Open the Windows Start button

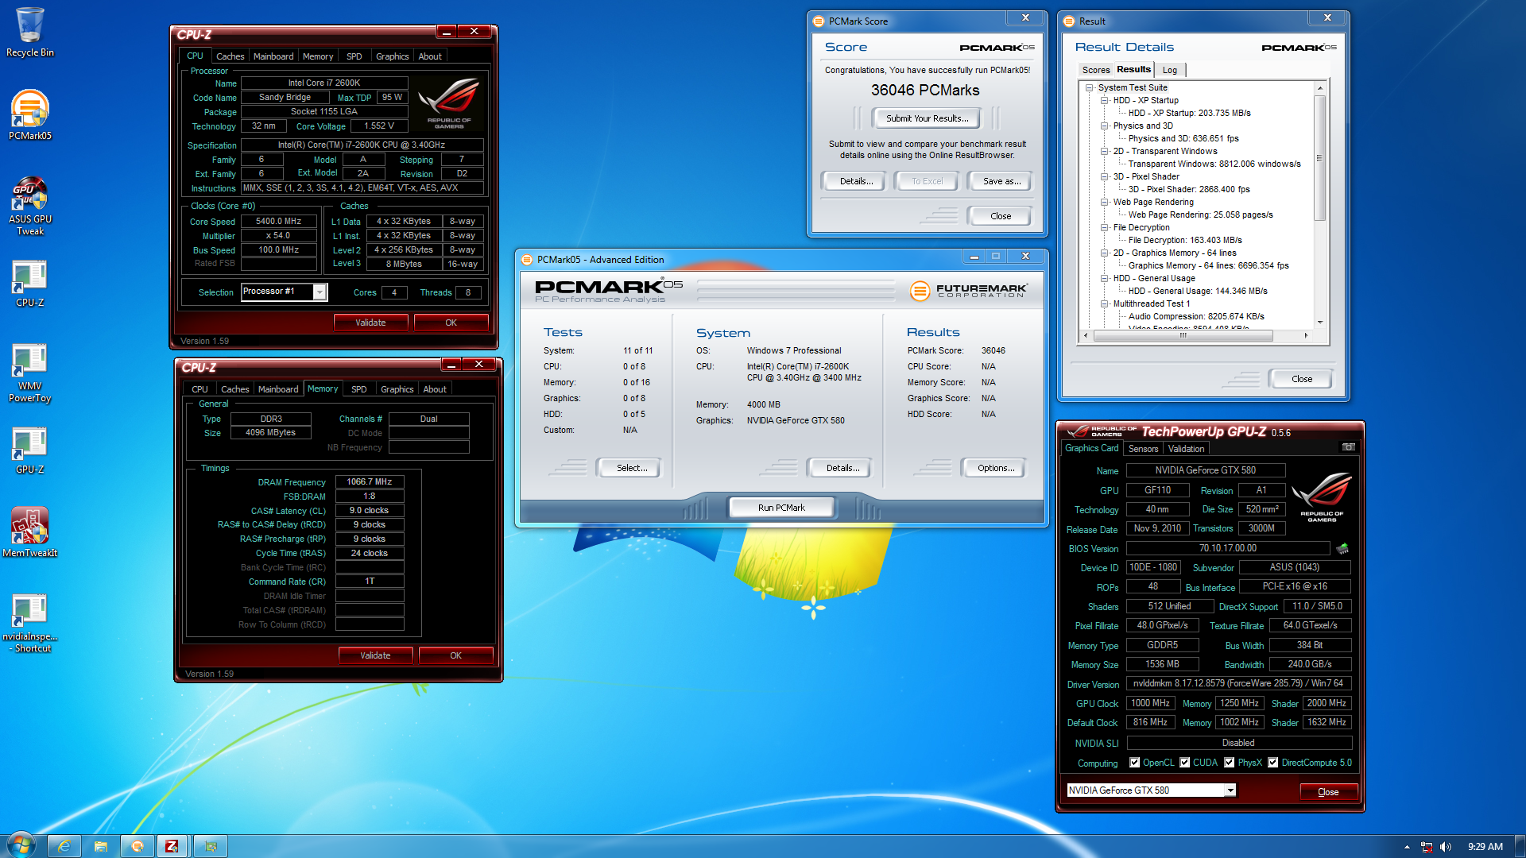21,845
